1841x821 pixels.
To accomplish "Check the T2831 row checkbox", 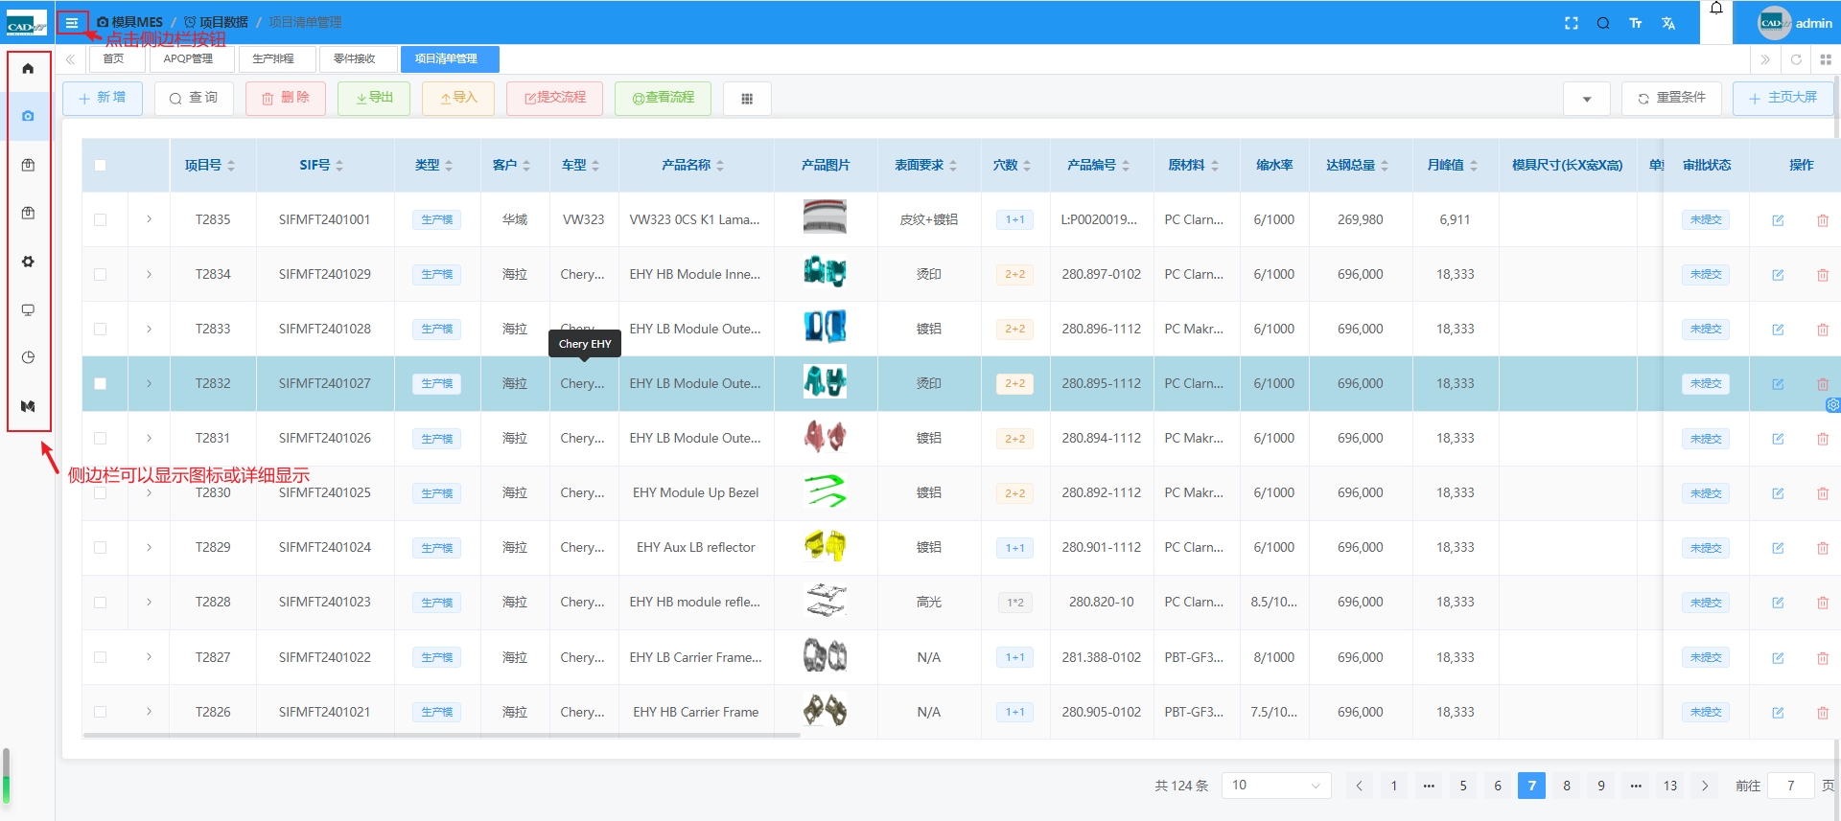I will 101,438.
